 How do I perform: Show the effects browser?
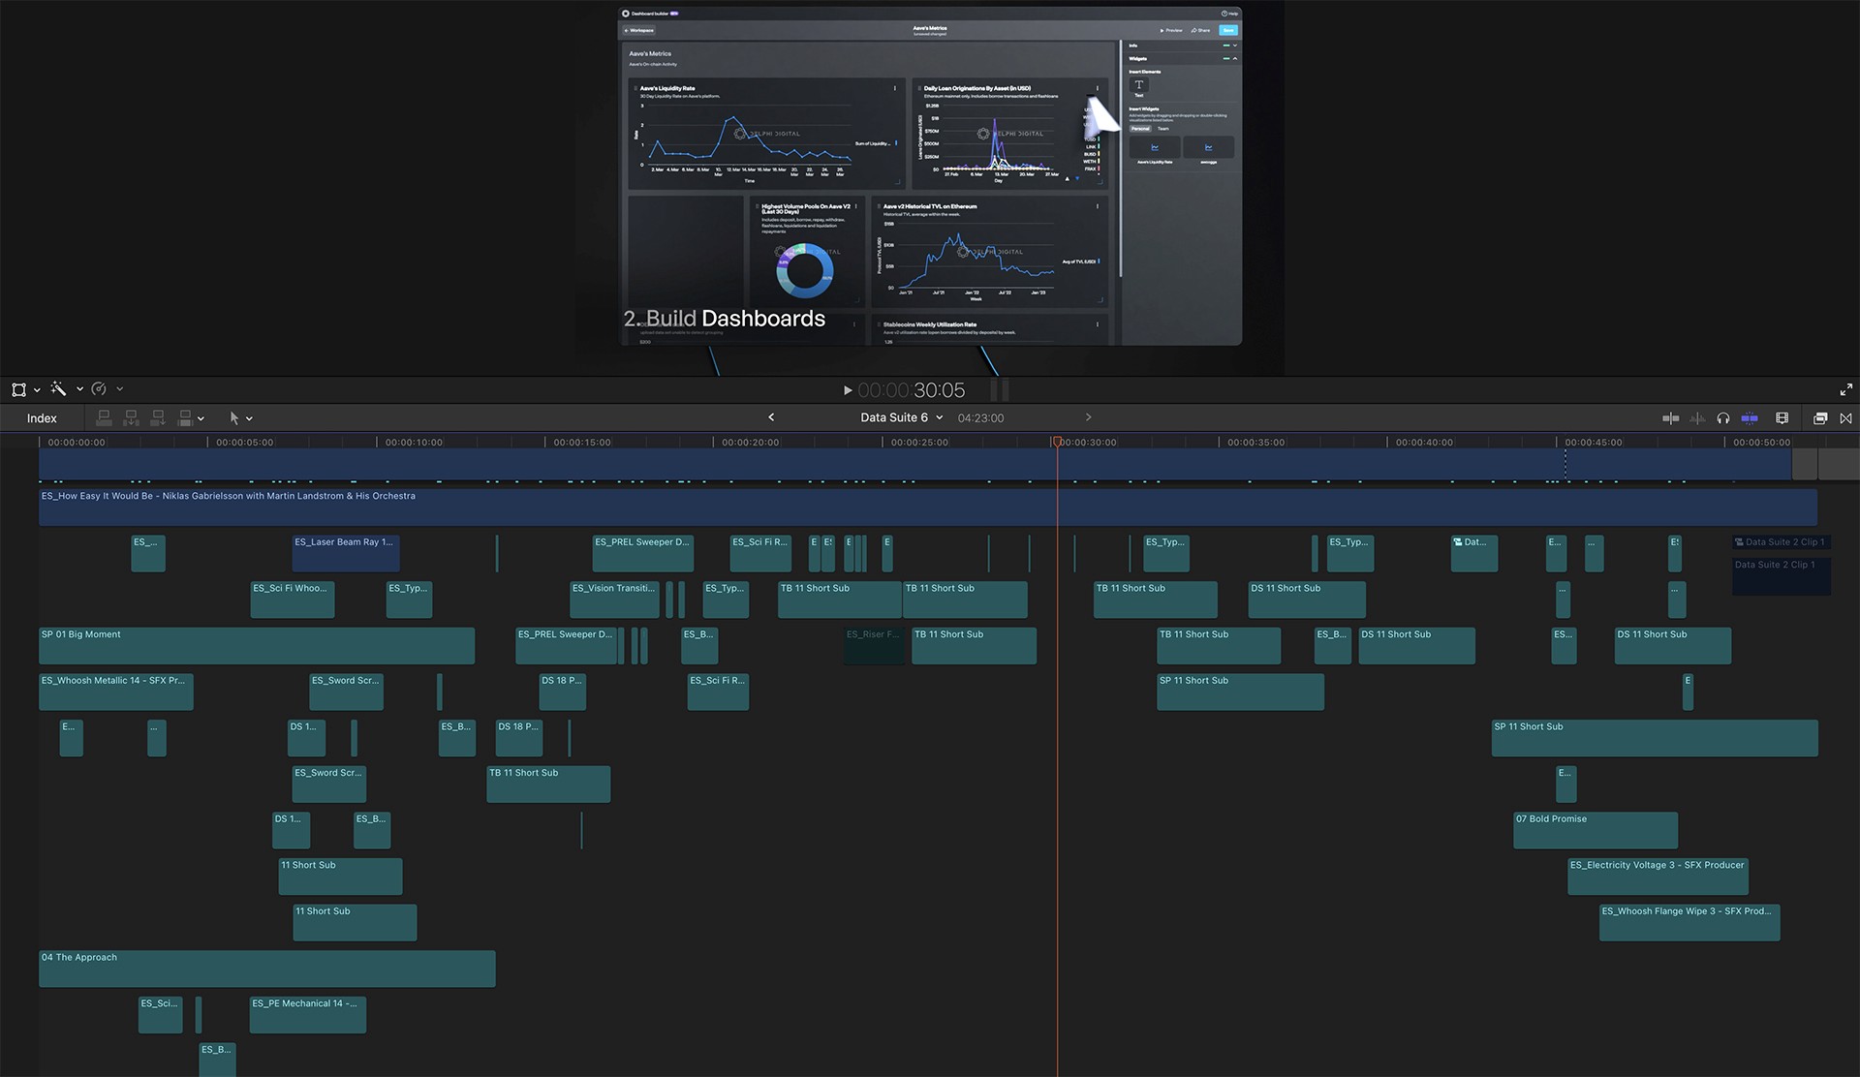1820,418
